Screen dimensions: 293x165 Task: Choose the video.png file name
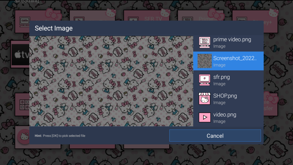pyautogui.click(x=225, y=115)
